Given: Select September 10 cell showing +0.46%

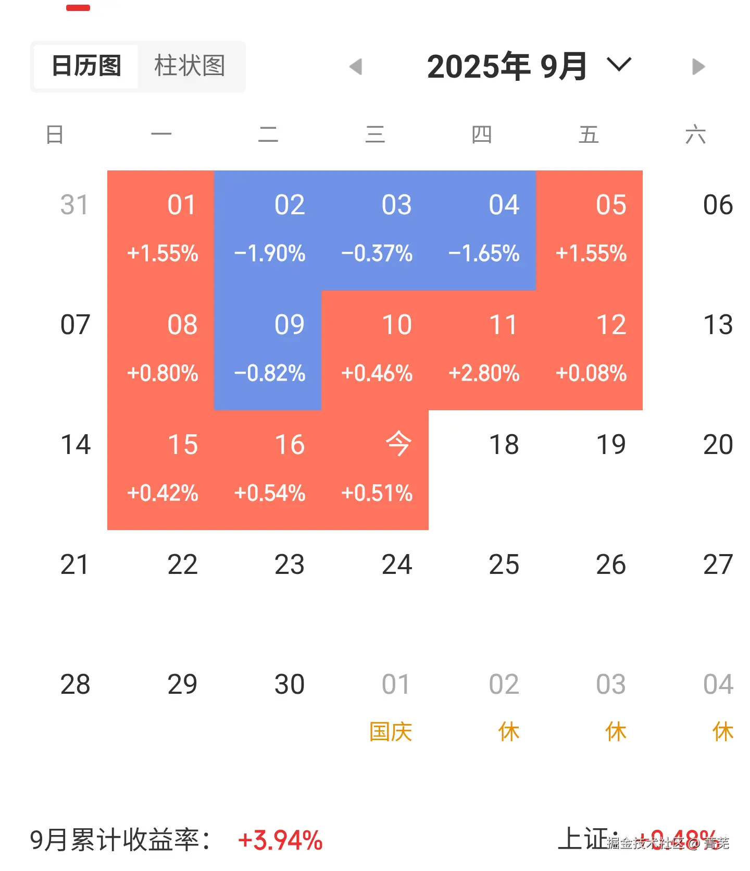Looking at the screenshot, I should tap(375, 350).
